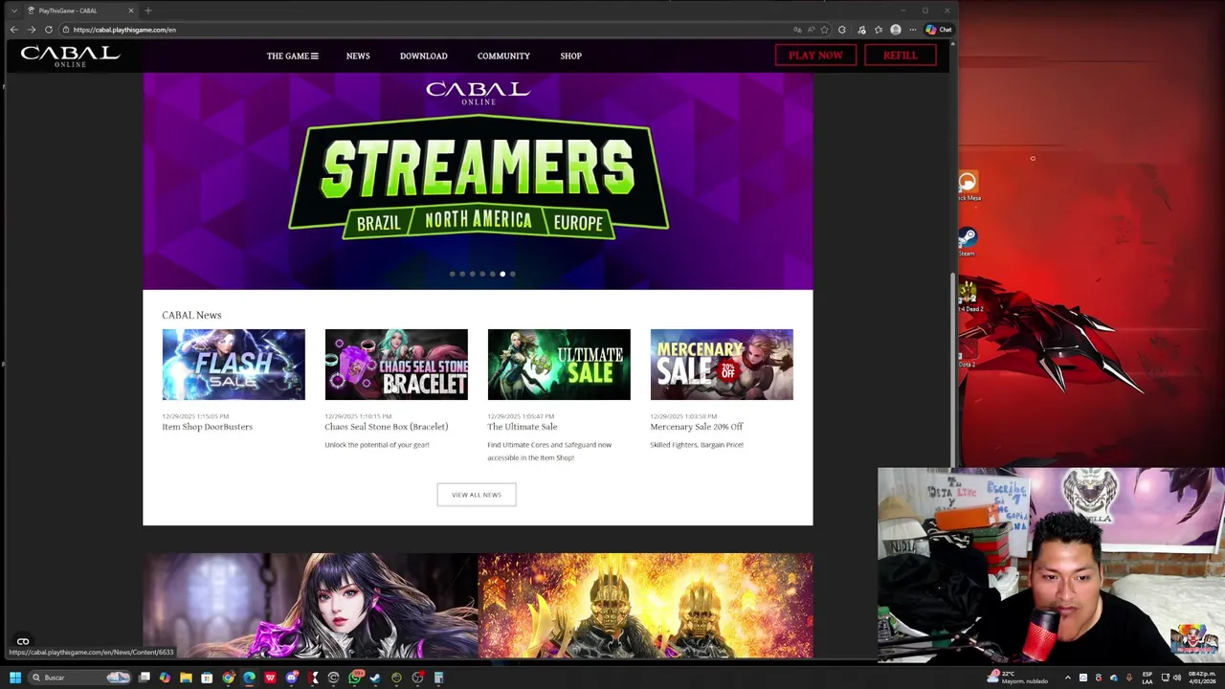1225x689 pixels.
Task: Open Discord from the taskbar
Action: pos(292,678)
